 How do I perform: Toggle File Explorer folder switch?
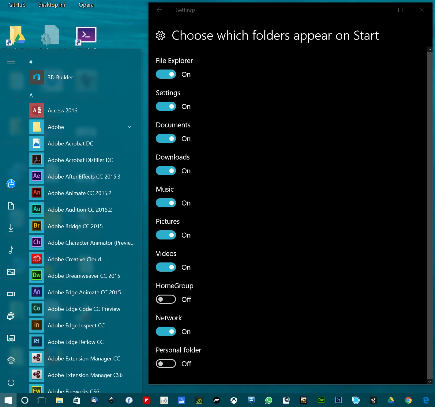(x=166, y=74)
